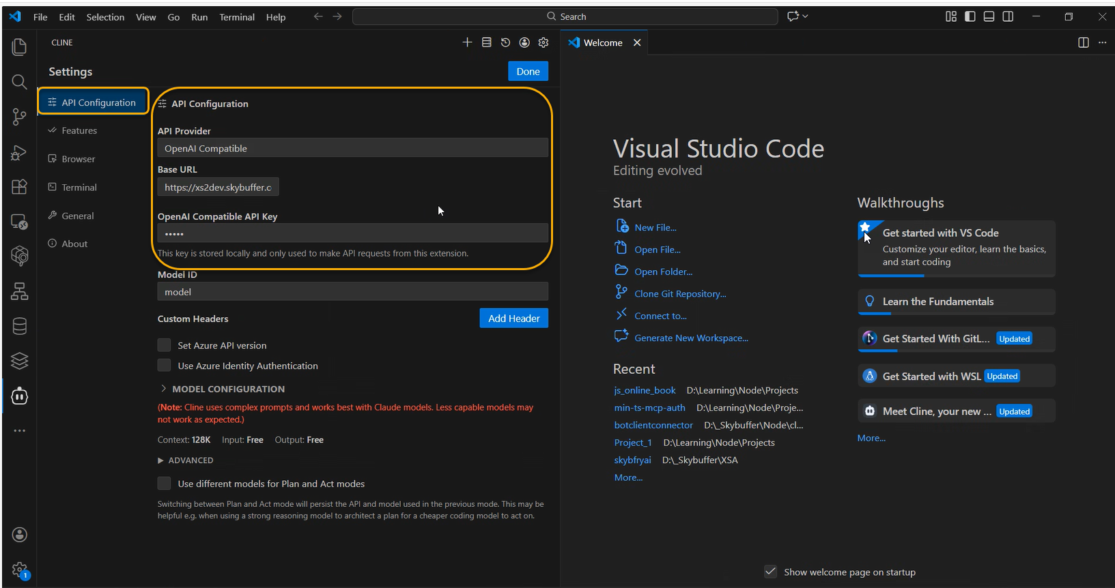Start a new Cline task with plus icon
Viewport: 1115px width, 588px height.
[x=467, y=42]
